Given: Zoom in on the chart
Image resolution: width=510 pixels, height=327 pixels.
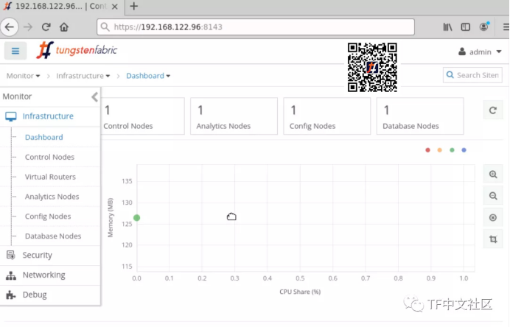Looking at the screenshot, I should click(493, 175).
